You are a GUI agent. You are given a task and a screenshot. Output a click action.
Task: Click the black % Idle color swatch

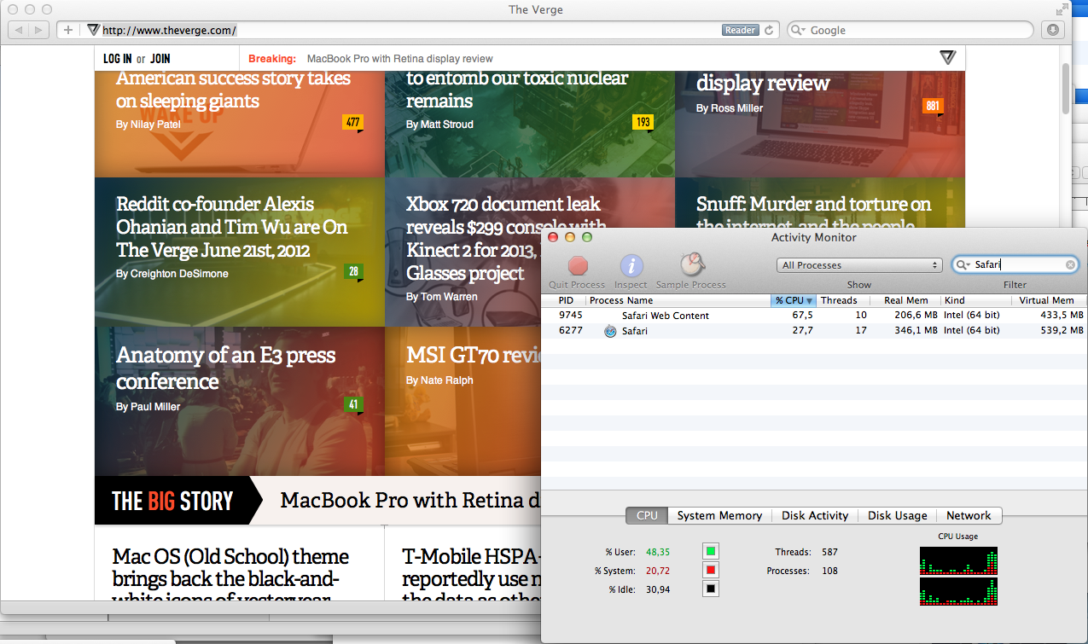pyautogui.click(x=711, y=589)
